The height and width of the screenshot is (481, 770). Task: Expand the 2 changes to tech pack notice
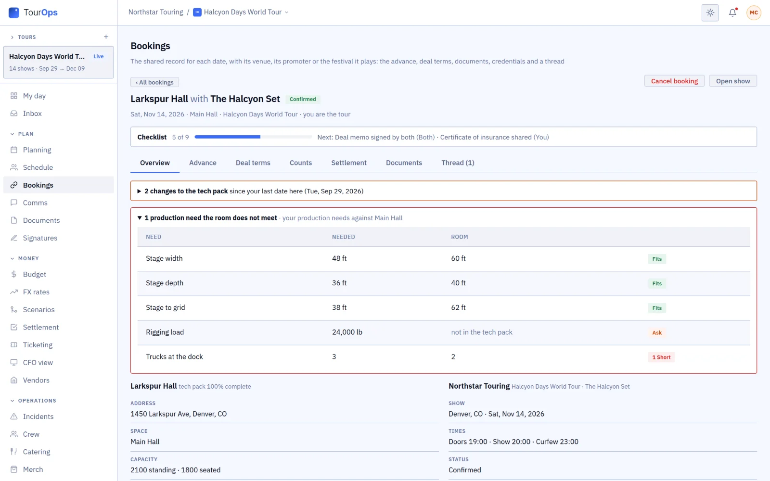[x=444, y=191]
